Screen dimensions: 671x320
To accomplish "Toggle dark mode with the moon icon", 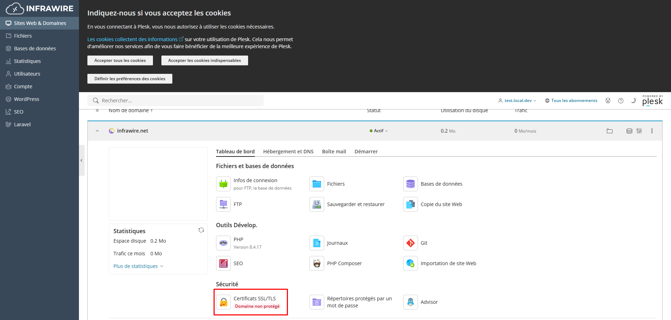I will tap(633, 101).
